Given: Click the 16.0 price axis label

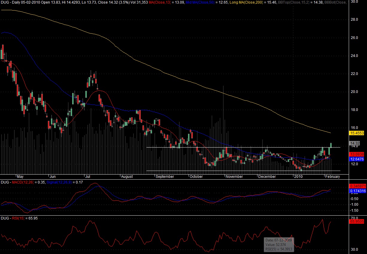Looking at the screenshot, I should 355,128.
